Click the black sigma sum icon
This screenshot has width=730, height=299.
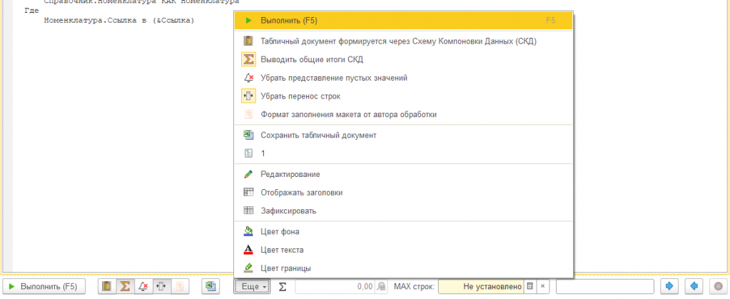click(282, 287)
